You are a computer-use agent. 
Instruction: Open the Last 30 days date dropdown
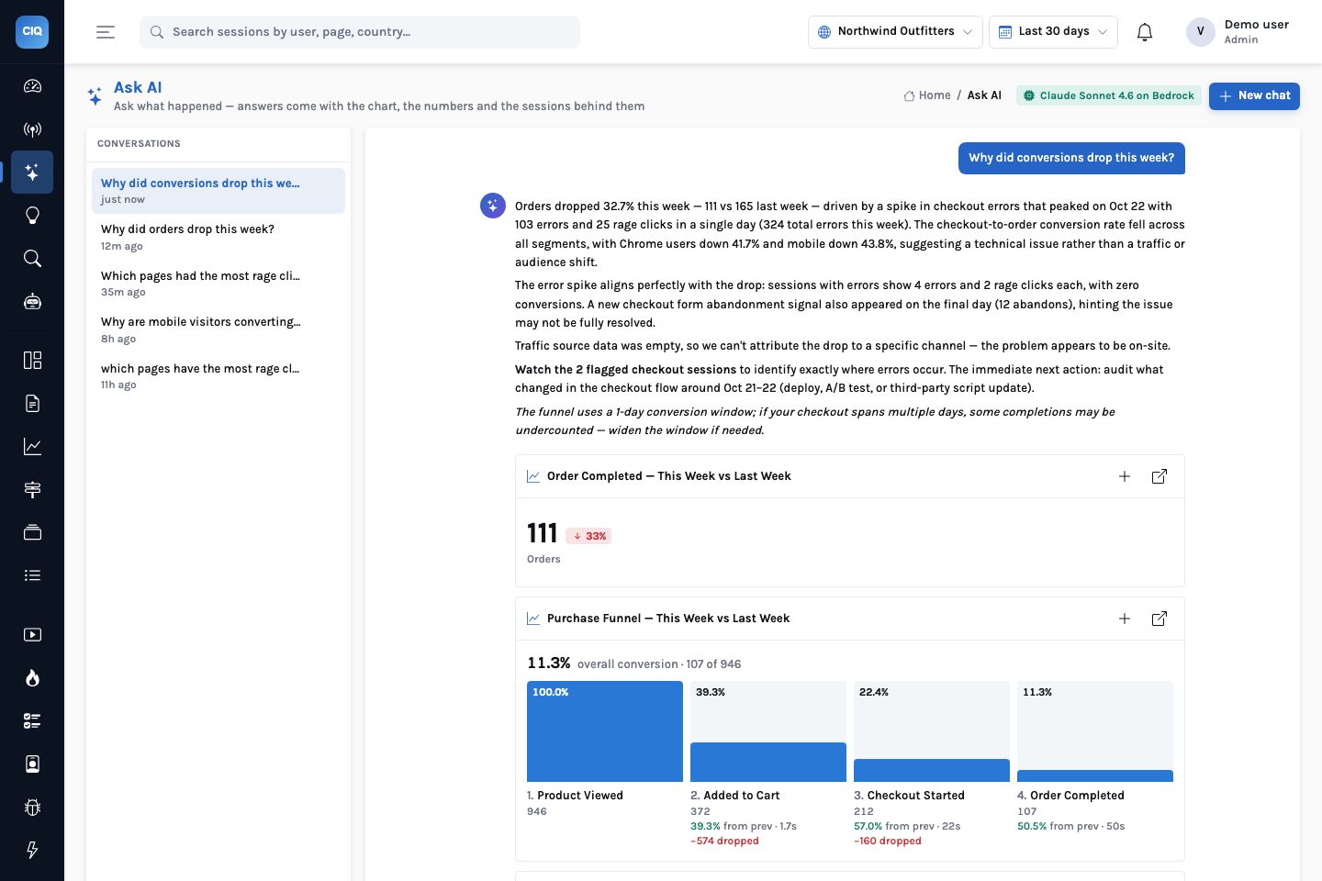[x=1053, y=31]
